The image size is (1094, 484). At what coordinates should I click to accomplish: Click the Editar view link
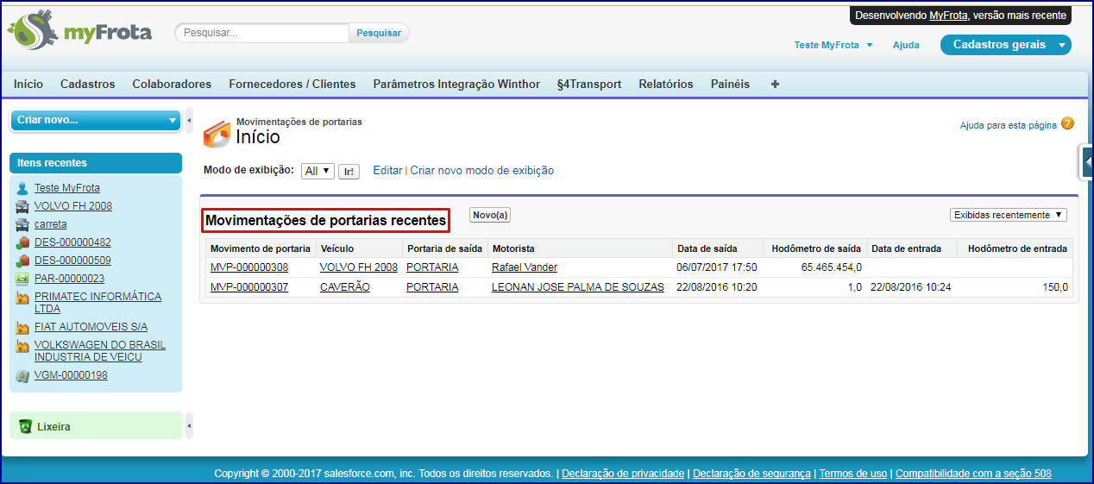pos(387,171)
